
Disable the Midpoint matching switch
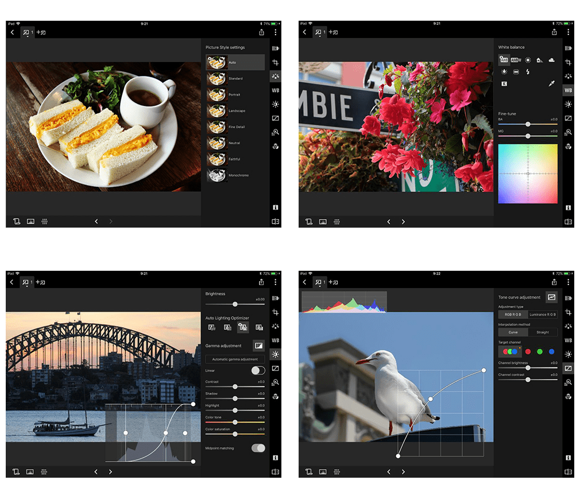(258, 448)
